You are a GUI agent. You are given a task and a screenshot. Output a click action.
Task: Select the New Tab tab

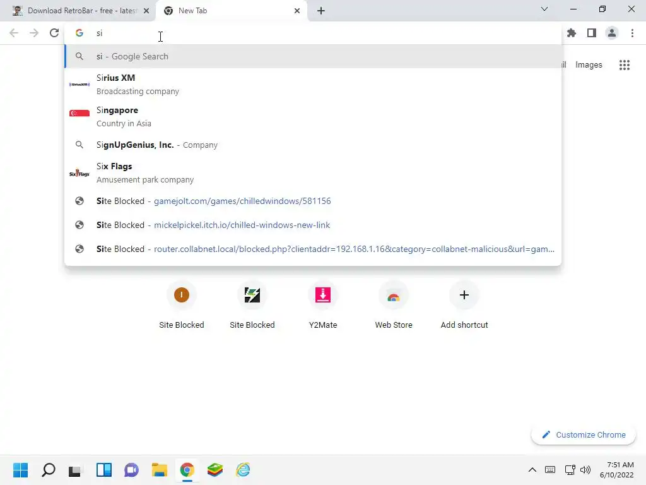point(231,11)
